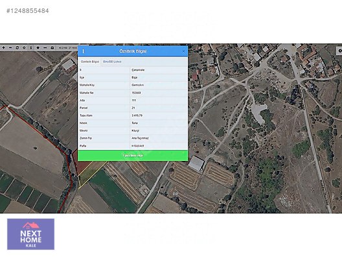Click the star favorites icon
The image size is (342, 257).
coord(38,47)
